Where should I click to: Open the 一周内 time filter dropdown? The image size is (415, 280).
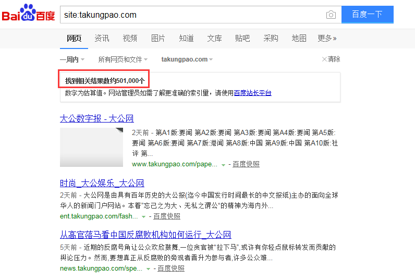pyautogui.click(x=72, y=59)
